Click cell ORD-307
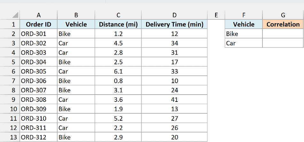304x142 pixels. point(39,90)
